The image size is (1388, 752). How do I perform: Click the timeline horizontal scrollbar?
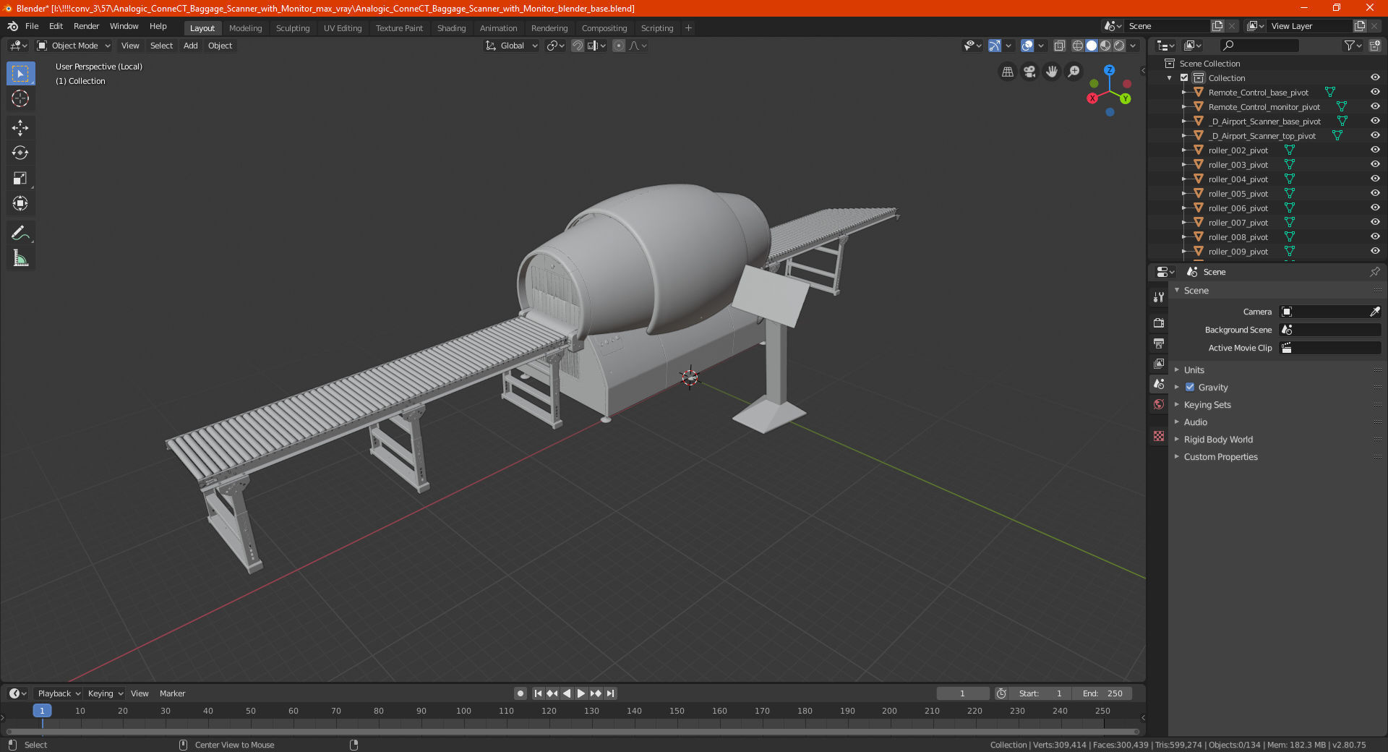(573, 732)
